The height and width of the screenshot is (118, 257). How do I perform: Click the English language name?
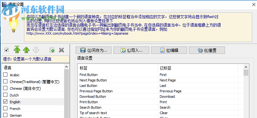coord(15,102)
